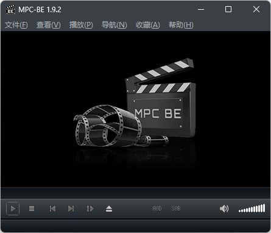Skip to the next file

pos(71,209)
